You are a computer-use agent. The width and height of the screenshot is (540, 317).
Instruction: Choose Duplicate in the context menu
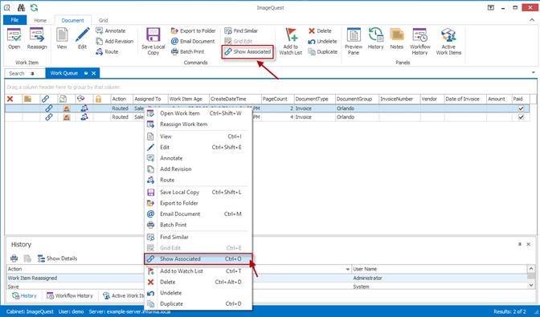coord(198,304)
